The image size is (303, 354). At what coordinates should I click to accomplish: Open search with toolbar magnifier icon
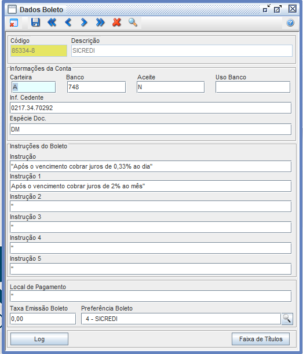pos(133,23)
